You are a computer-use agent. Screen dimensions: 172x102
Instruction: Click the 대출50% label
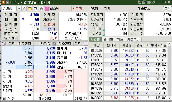coord(144,9)
